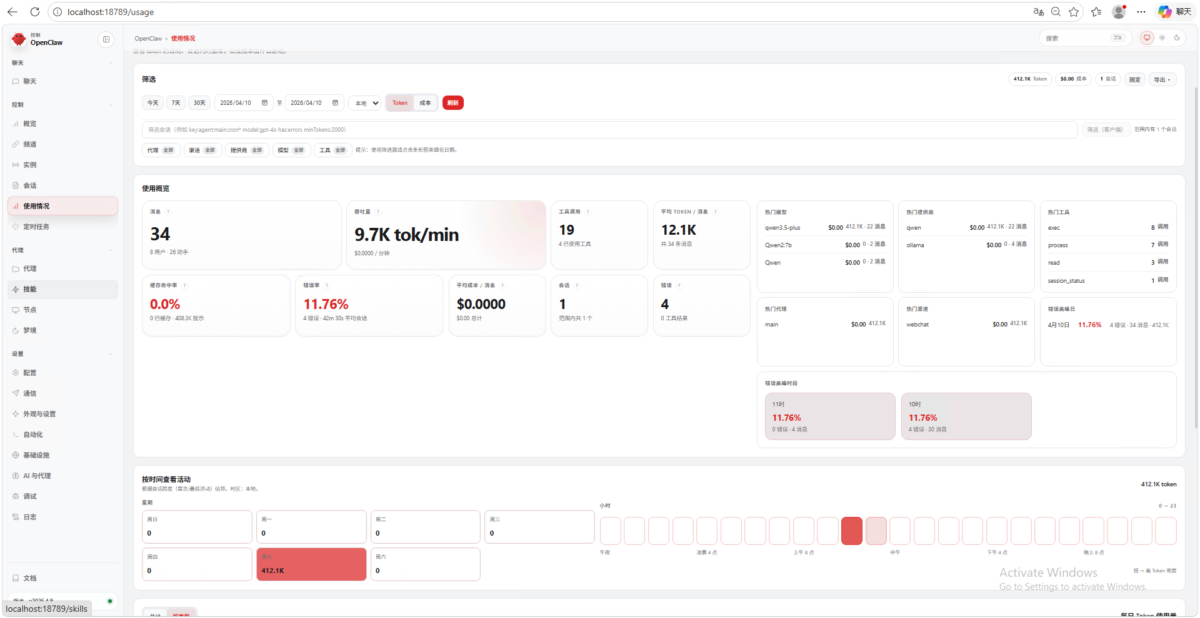Image resolution: width=1200 pixels, height=618 pixels.
Task: Collapse the 设置 sidebar section
Action: pos(62,354)
